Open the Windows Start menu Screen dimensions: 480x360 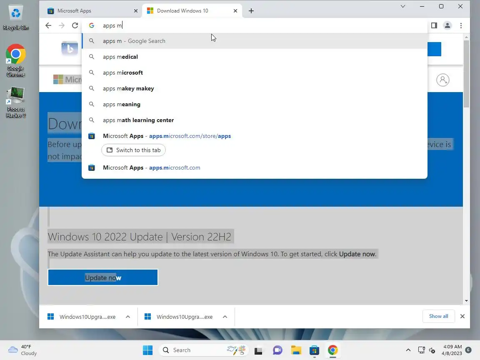pos(147,350)
